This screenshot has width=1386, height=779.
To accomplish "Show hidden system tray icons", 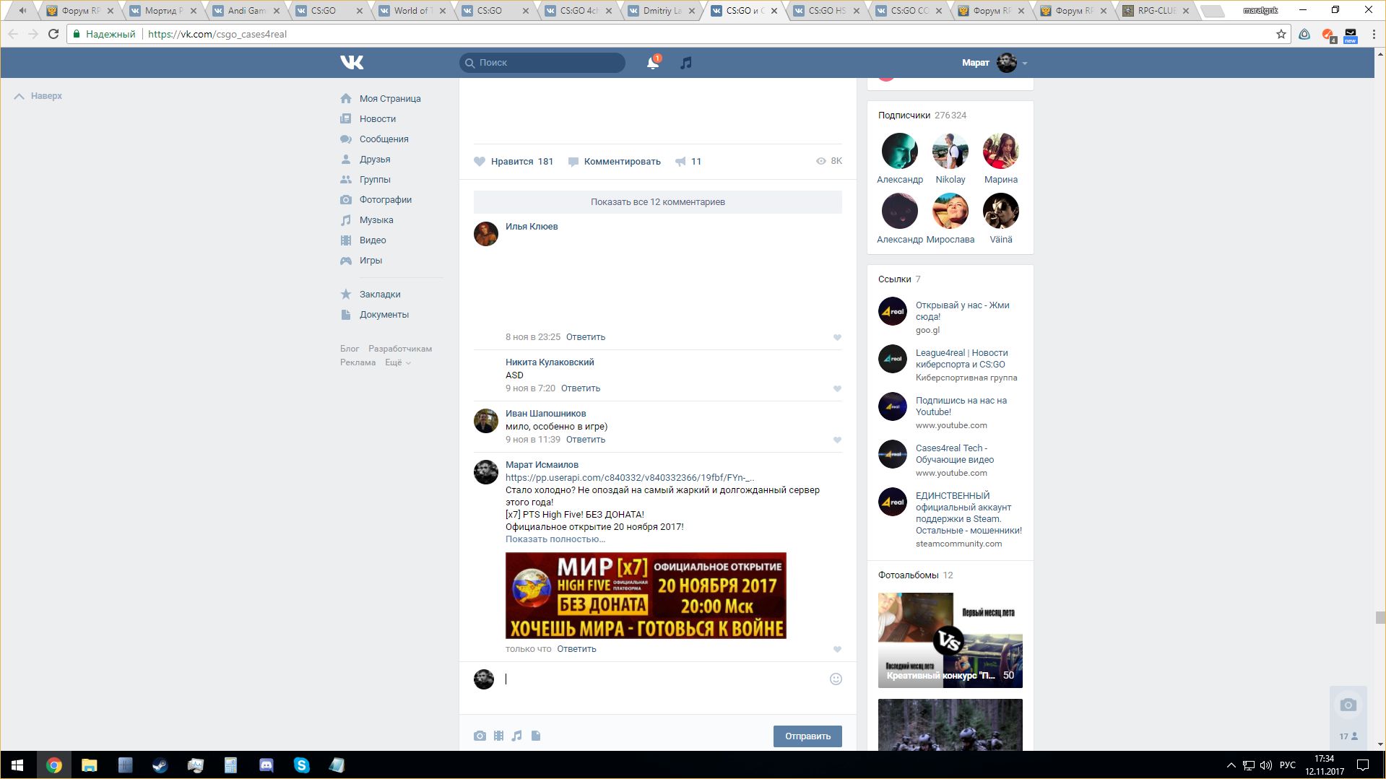I will point(1231,765).
